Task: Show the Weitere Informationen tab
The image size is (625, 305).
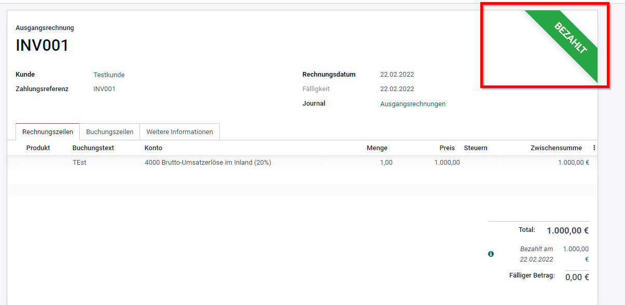Action: click(x=179, y=132)
